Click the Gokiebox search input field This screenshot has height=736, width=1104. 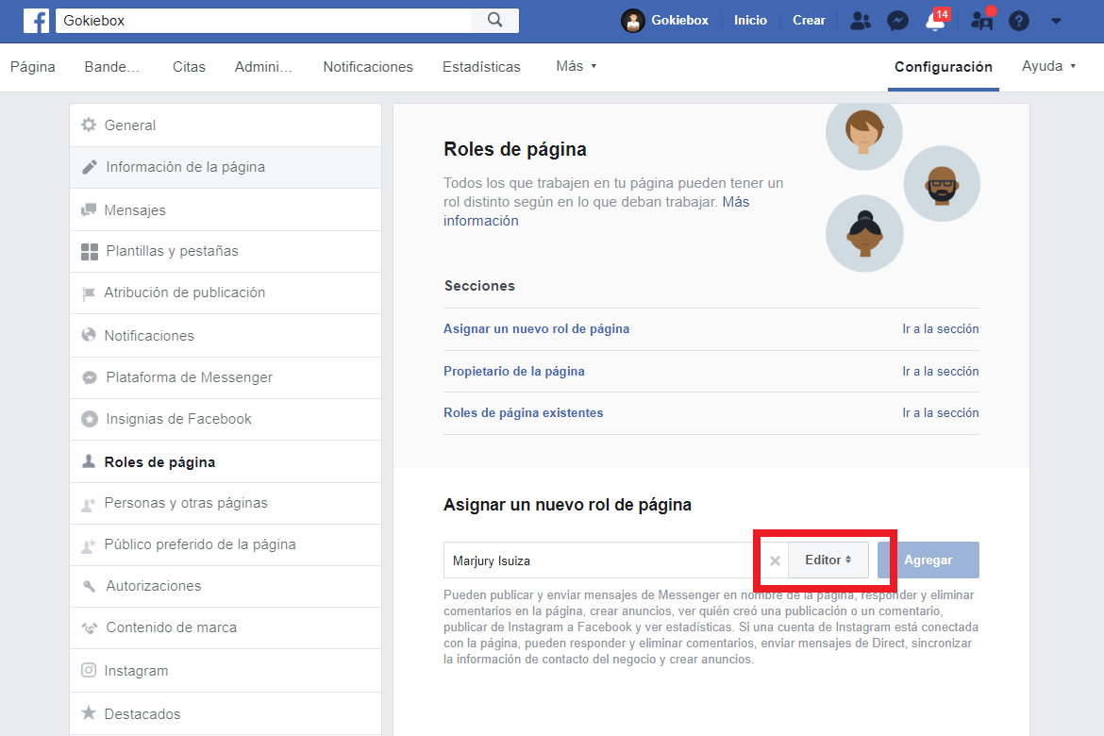[264, 21]
